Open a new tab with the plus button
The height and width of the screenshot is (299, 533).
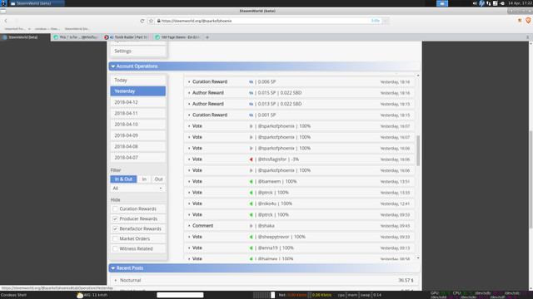(207, 37)
